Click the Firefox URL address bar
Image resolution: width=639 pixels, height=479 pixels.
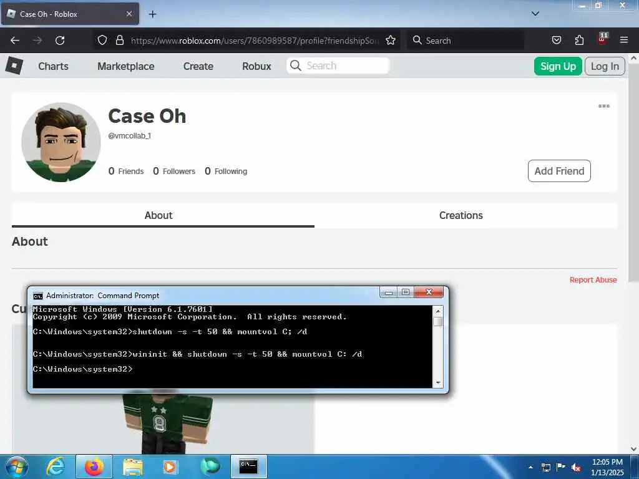[255, 41]
